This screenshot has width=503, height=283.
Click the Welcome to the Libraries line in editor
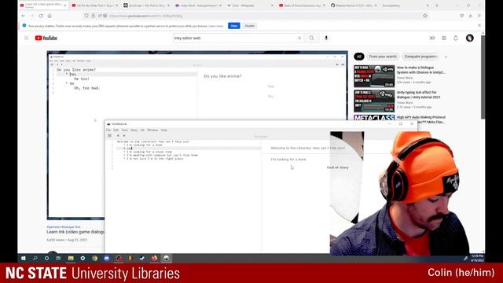pos(153,141)
